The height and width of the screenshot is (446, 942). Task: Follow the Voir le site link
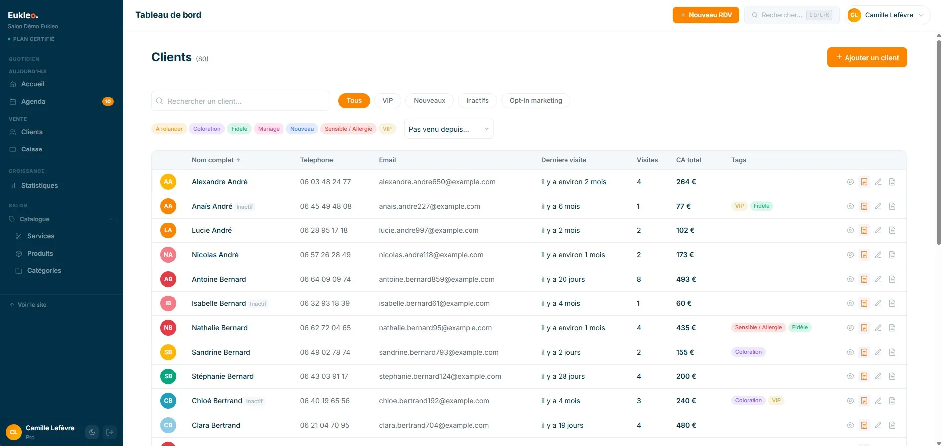(28, 305)
